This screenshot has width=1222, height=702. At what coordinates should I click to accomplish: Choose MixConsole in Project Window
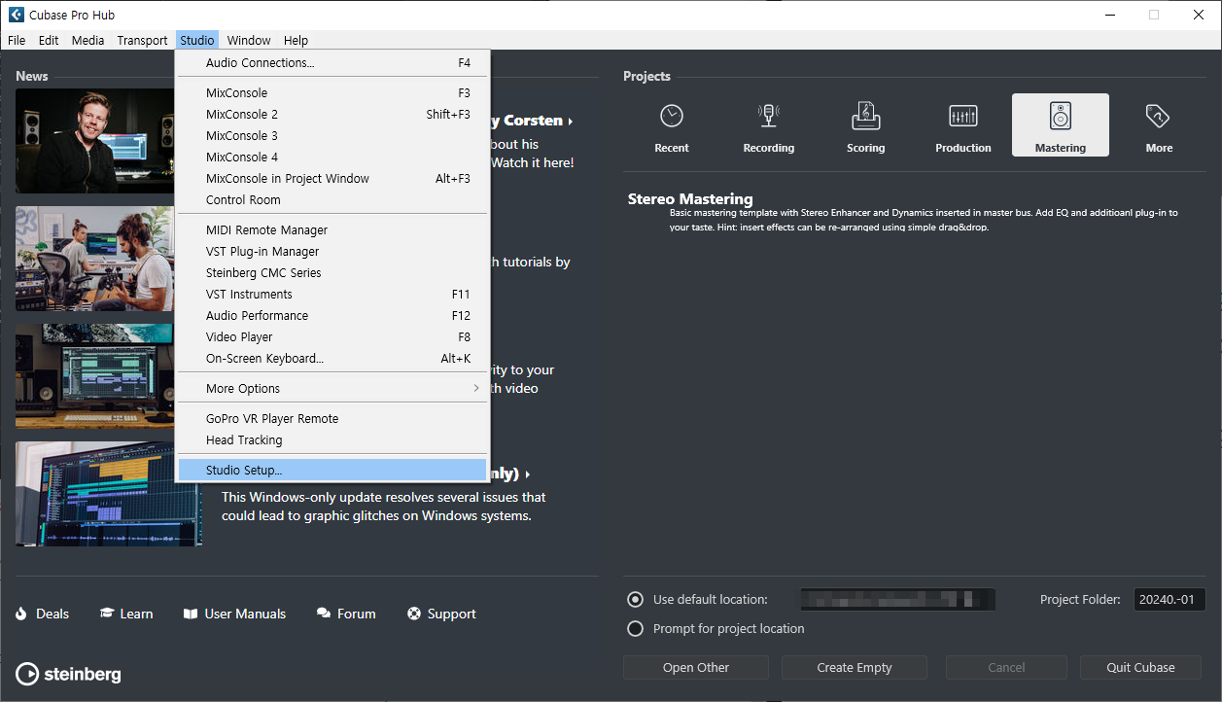pos(332,178)
